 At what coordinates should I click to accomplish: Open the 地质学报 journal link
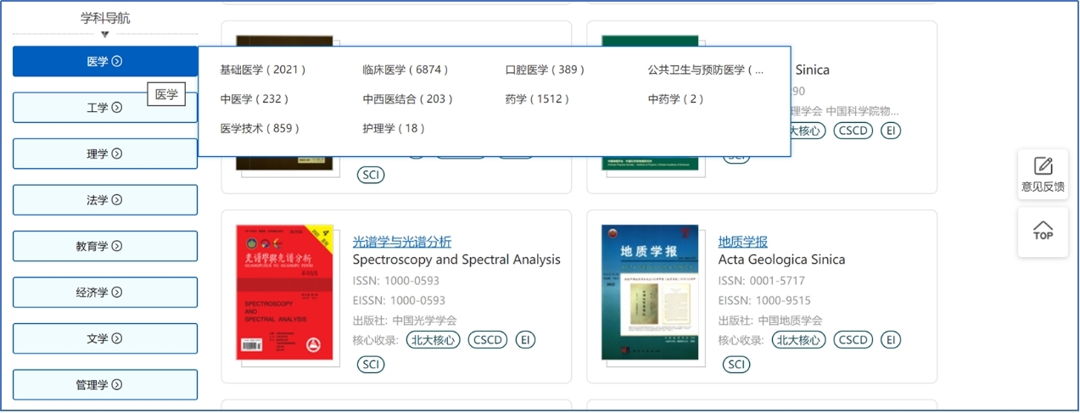(x=742, y=242)
